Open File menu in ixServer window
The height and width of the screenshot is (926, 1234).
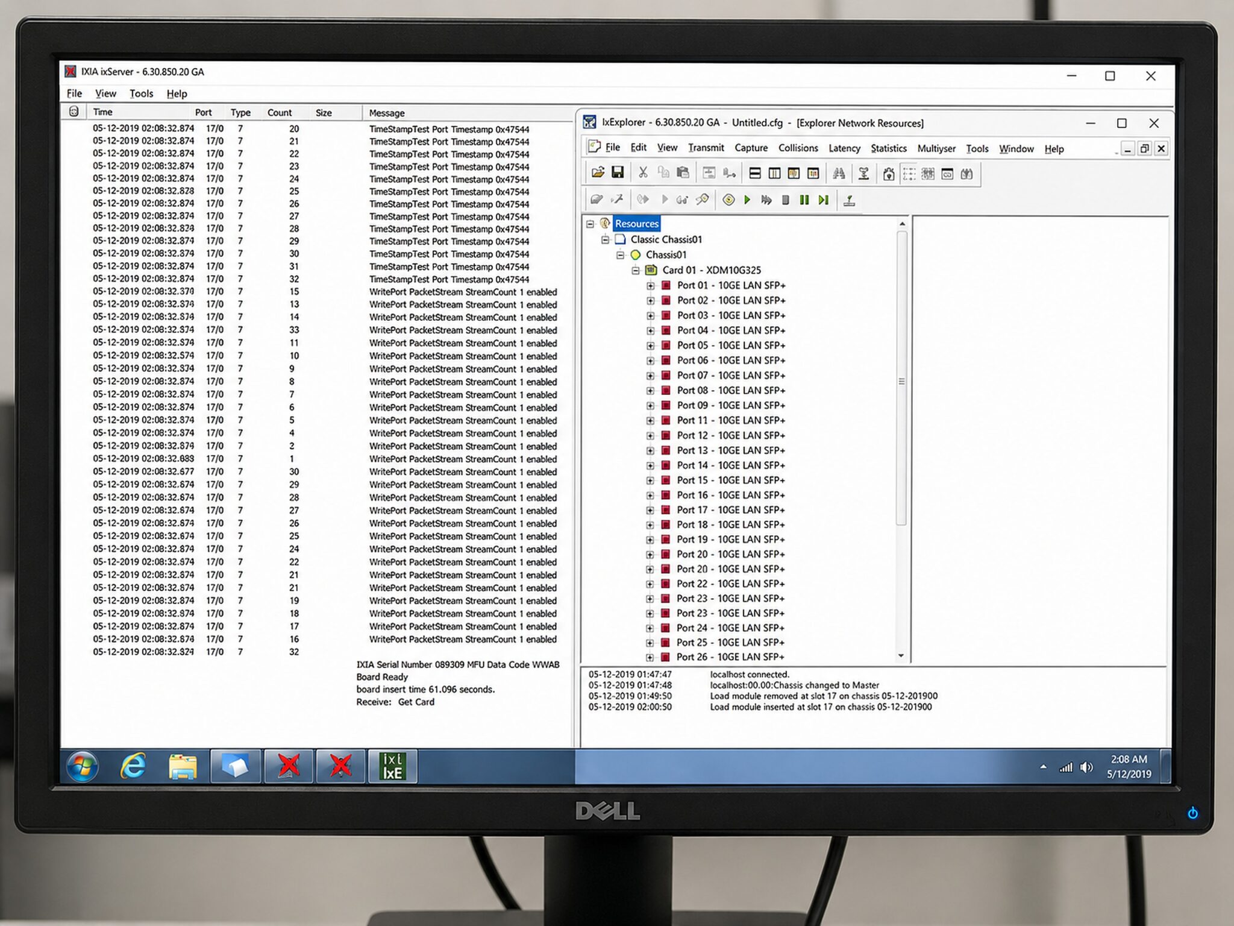[74, 93]
